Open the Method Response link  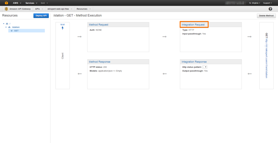(x=99, y=62)
